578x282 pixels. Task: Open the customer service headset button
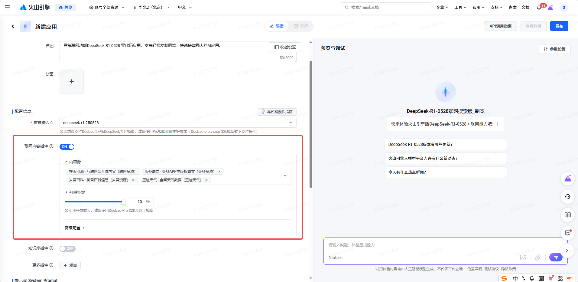click(568, 197)
